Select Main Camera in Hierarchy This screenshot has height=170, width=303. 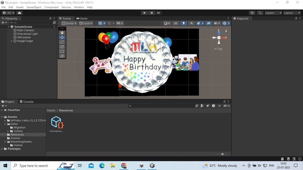(25, 30)
